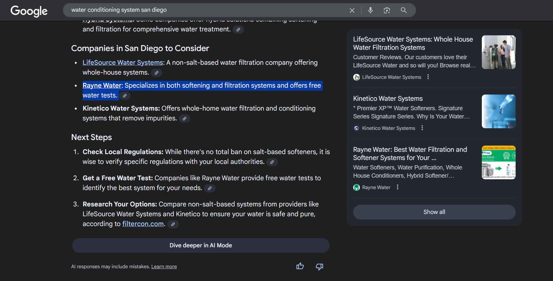
Task: Click the Google logo
Action: coord(29,11)
